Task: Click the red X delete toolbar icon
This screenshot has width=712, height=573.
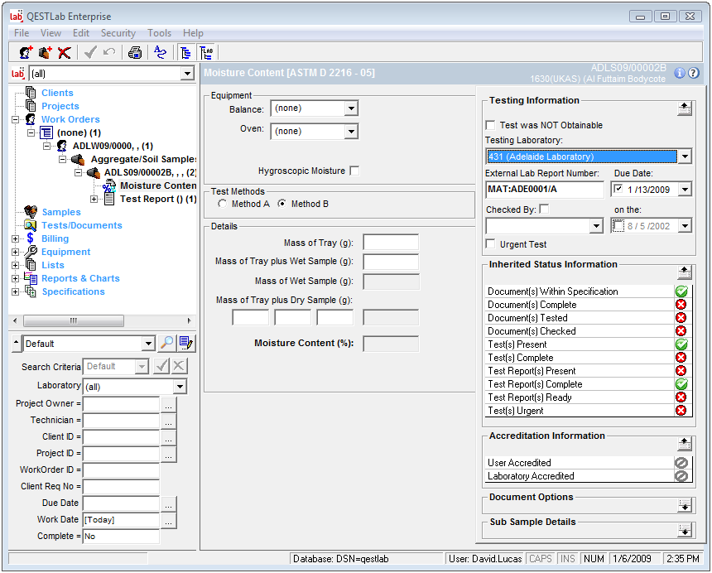Action: (x=64, y=52)
